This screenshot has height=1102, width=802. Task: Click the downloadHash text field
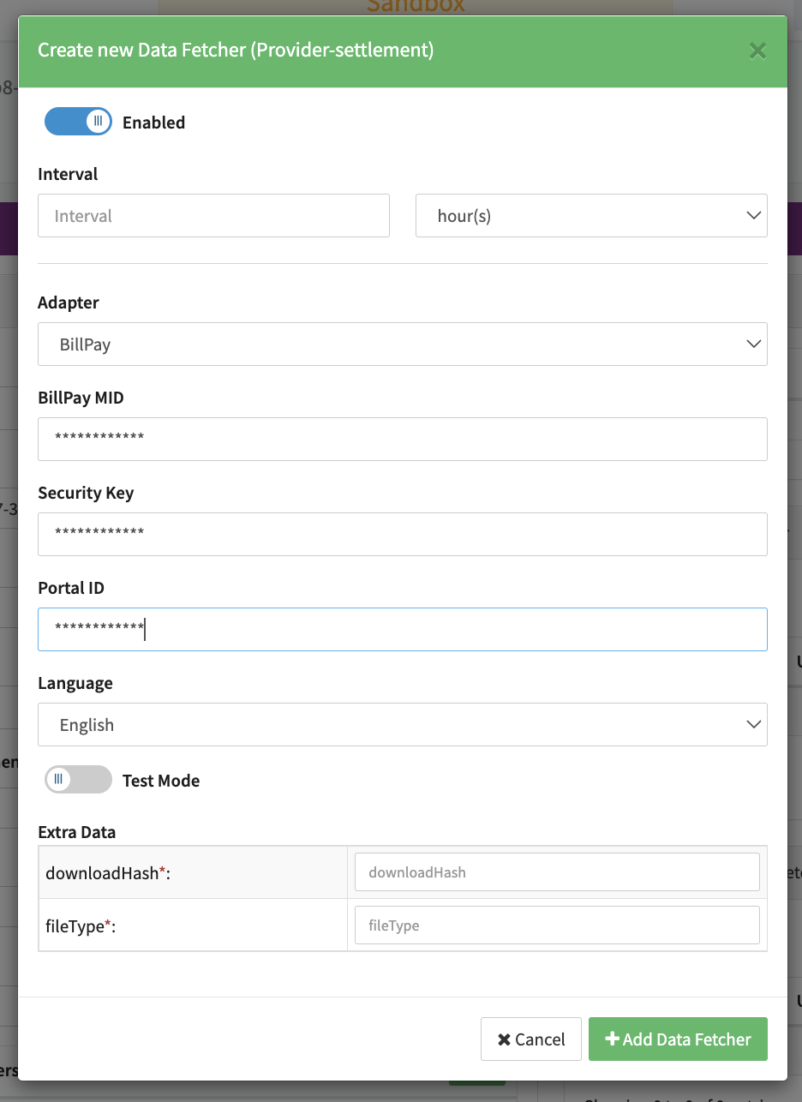point(557,872)
